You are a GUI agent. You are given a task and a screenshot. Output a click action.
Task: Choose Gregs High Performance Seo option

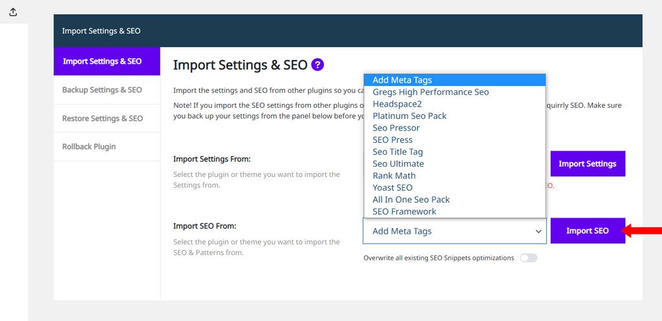pos(454,92)
